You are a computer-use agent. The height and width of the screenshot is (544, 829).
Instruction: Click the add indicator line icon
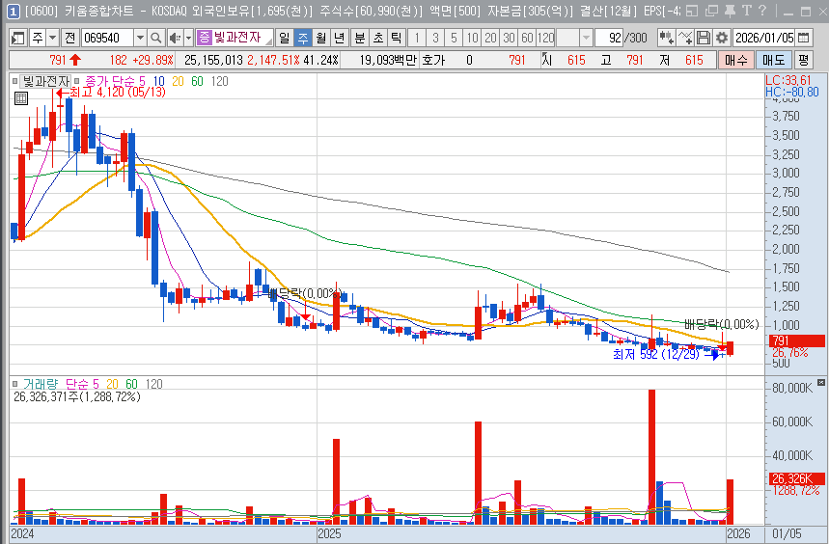(x=685, y=38)
